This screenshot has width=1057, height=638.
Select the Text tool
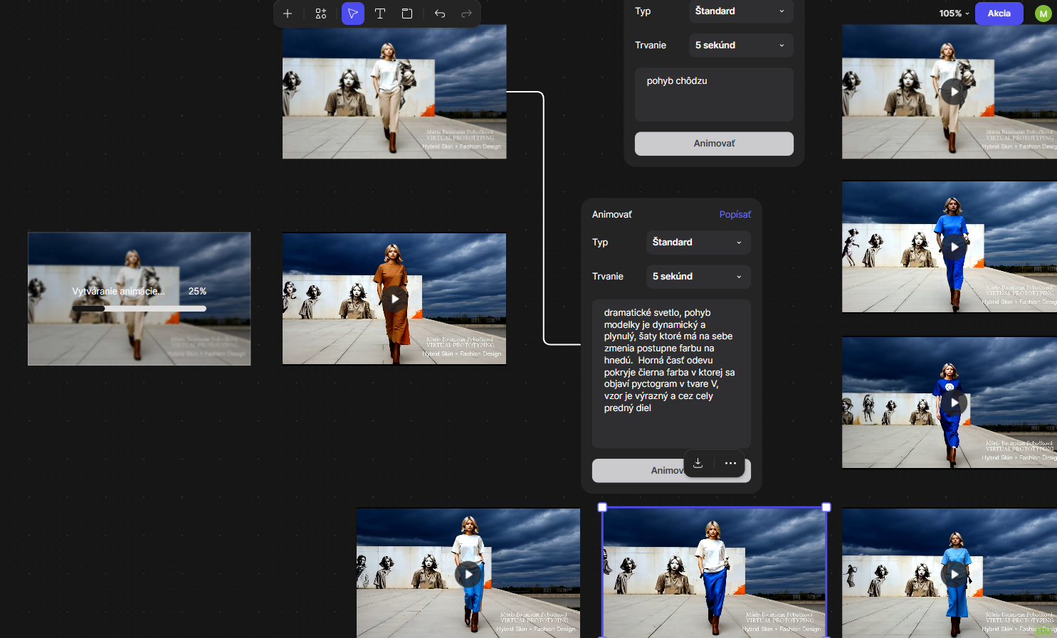click(x=380, y=14)
